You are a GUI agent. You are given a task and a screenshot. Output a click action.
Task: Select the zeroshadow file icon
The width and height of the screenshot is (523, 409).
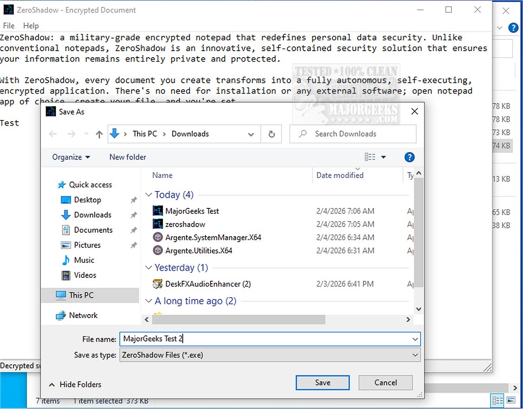(158, 224)
